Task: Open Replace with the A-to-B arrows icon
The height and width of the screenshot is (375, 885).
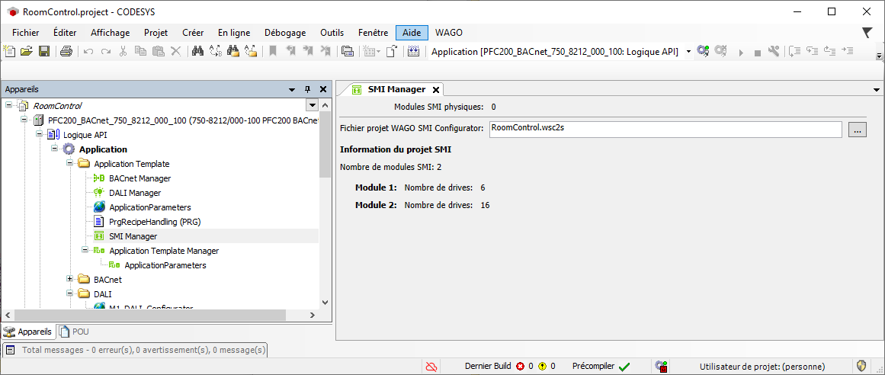Action: [215, 51]
